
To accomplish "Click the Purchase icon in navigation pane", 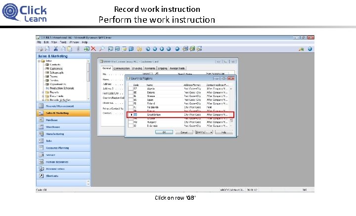I will click(x=41, y=120).
